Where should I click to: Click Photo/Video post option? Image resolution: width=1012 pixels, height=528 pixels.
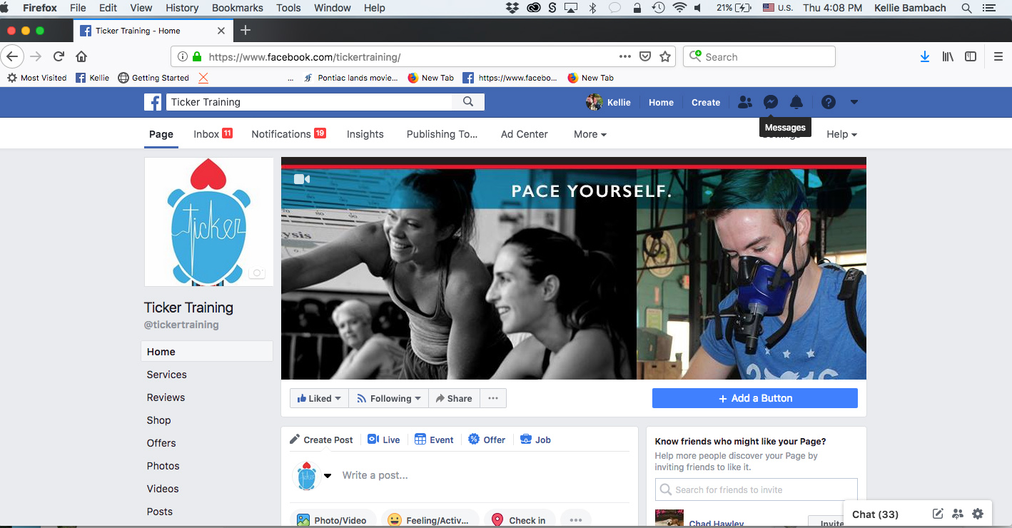332,520
